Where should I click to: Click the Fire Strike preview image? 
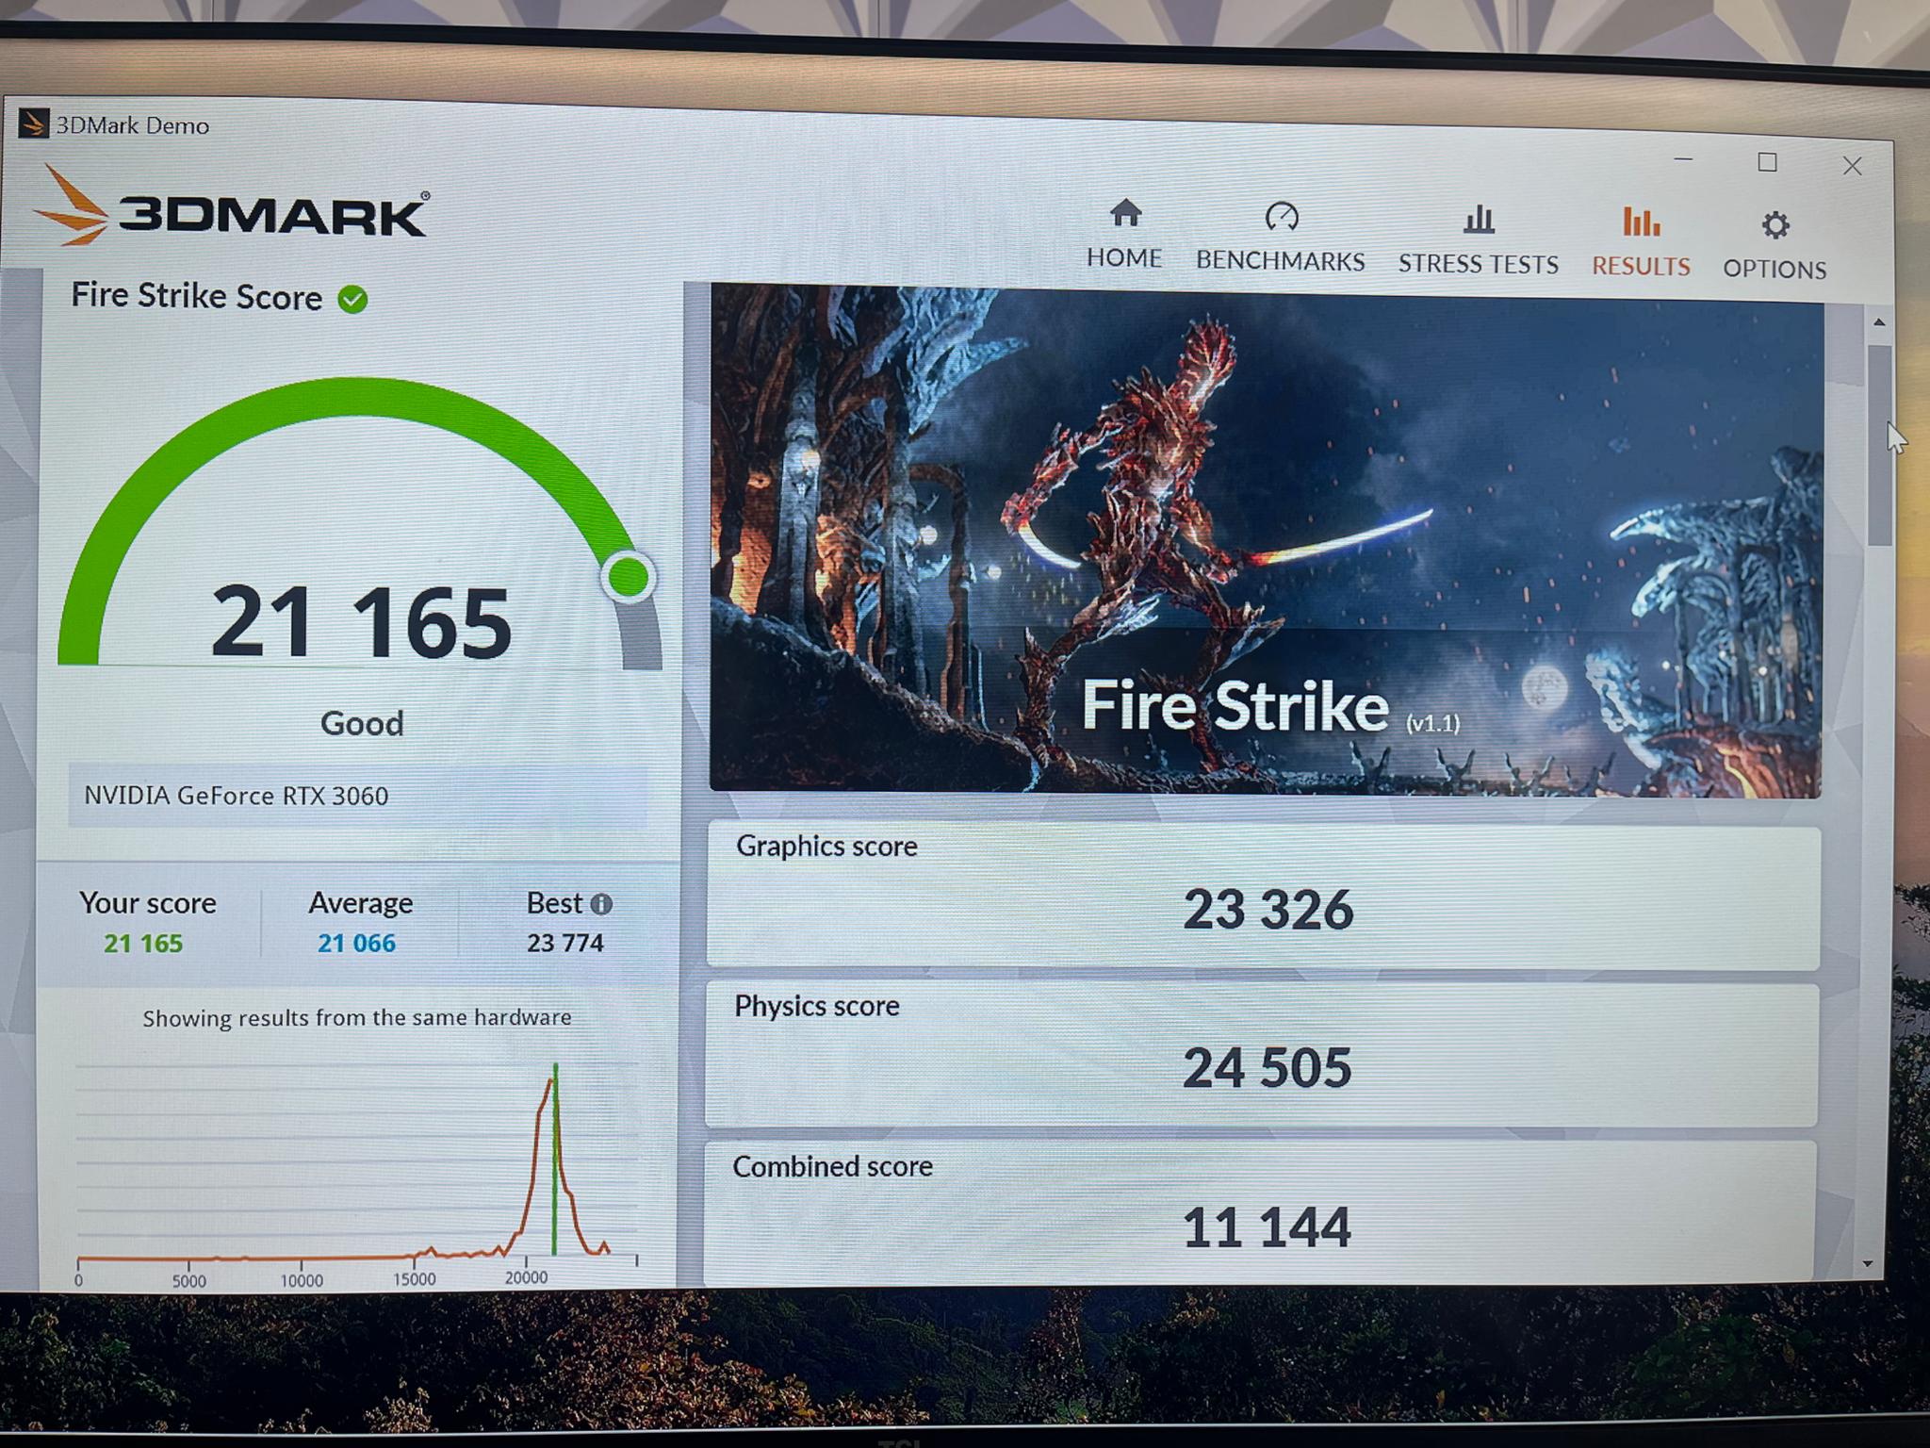[x=1265, y=542]
